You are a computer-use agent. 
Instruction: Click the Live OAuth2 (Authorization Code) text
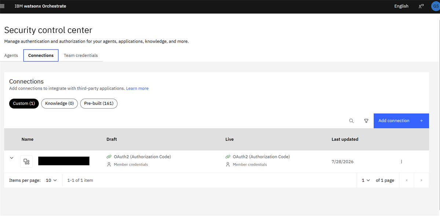pos(261,157)
